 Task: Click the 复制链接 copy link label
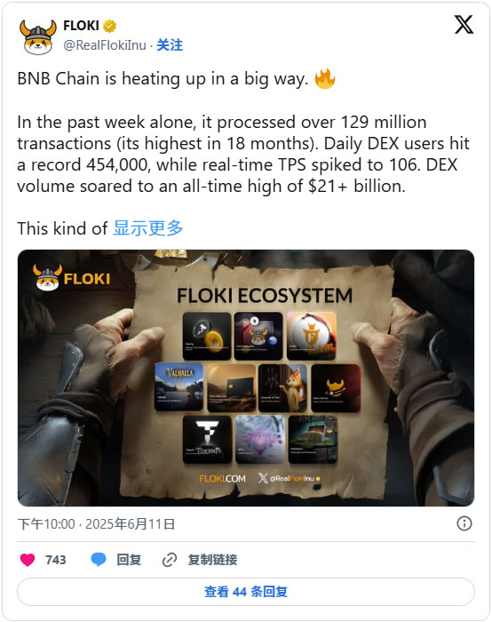[212, 560]
